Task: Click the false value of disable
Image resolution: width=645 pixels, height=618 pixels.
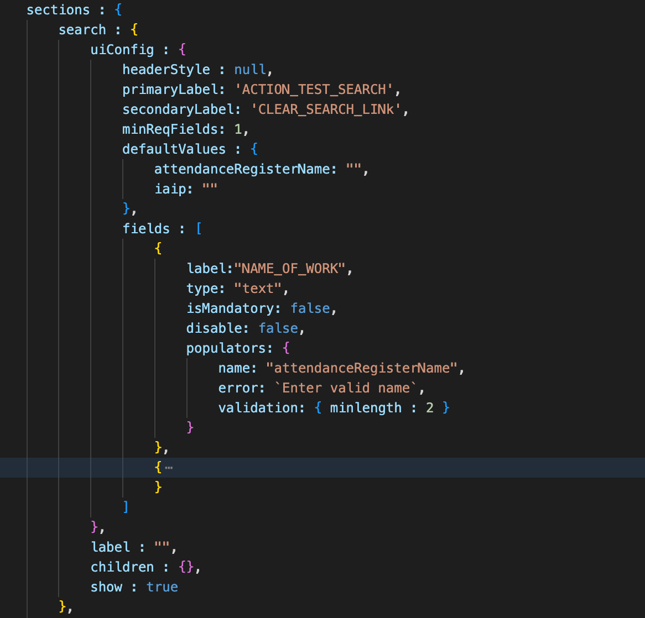Action: (278, 328)
